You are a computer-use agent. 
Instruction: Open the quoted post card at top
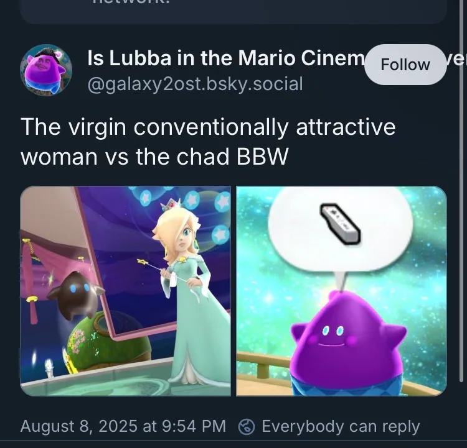[233, 12]
